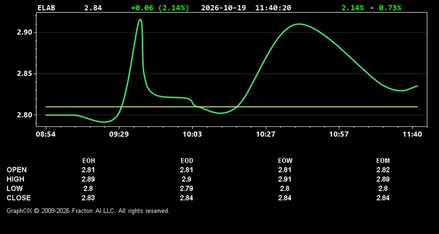Click the EOM open value 2.82
This screenshot has height=234, width=439.
(383, 170)
